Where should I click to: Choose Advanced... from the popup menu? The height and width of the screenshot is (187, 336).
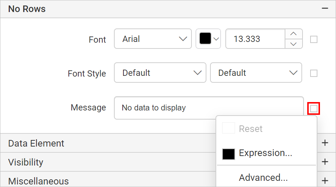pos(266,178)
